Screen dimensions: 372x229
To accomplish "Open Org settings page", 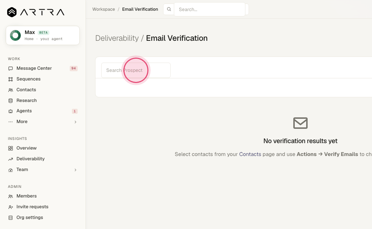I will click(43, 218).
